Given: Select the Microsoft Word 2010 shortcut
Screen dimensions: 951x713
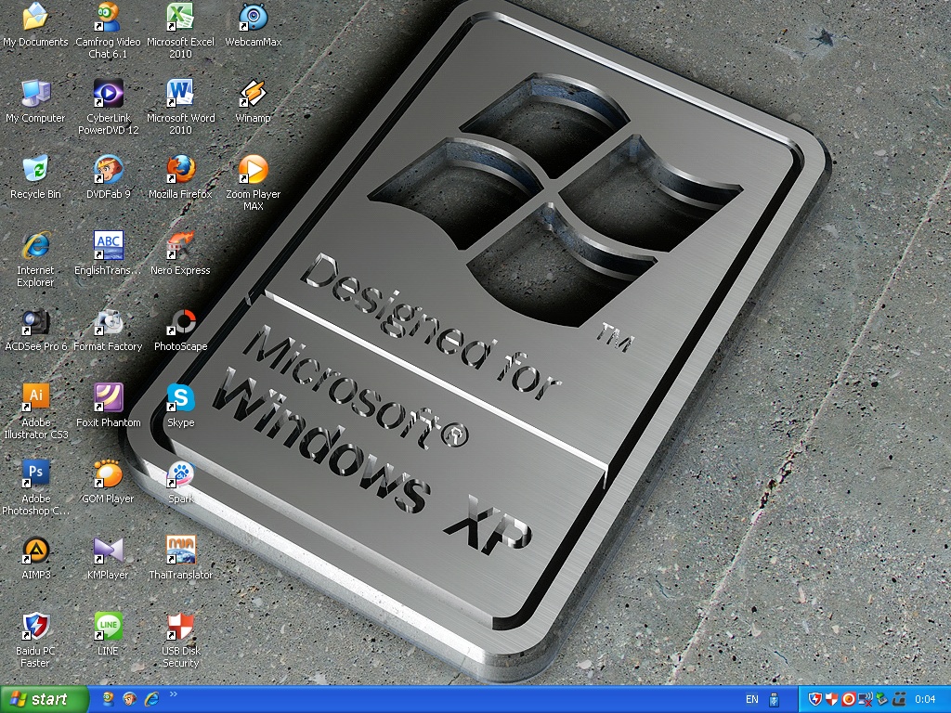Looking at the screenshot, I should tap(180, 95).
